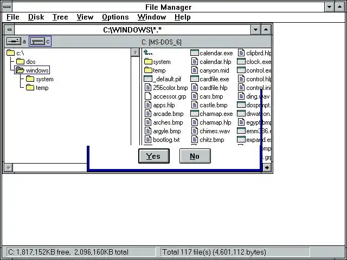This screenshot has height=260, width=347.
Task: Select the windows folder in tree
Action: point(32,70)
